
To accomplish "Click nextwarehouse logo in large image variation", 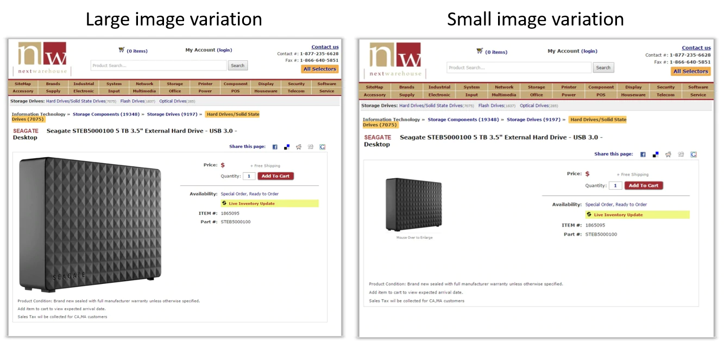I will point(42,59).
